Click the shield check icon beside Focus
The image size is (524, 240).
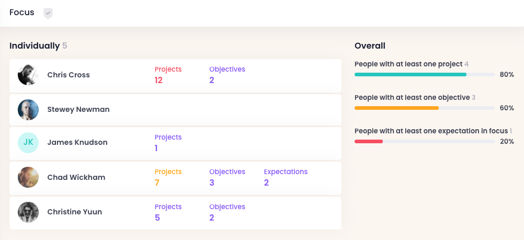[x=48, y=13]
